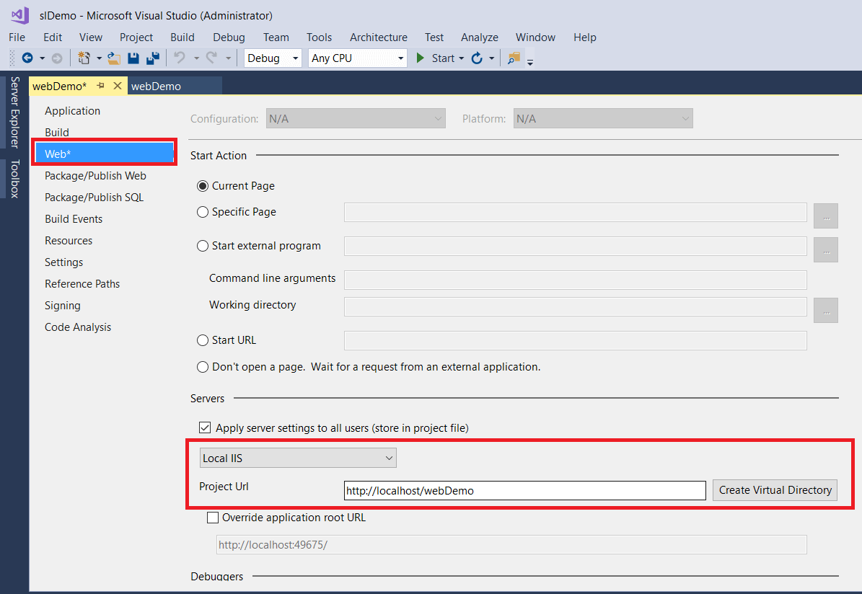Image resolution: width=862 pixels, height=594 pixels.
Task: Select the Start URL radio button
Action: point(202,340)
